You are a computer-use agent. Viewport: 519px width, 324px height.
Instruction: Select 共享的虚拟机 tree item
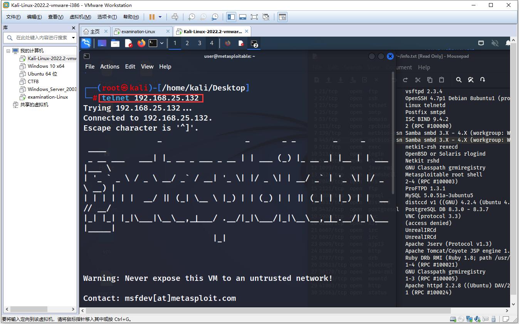click(x=34, y=105)
